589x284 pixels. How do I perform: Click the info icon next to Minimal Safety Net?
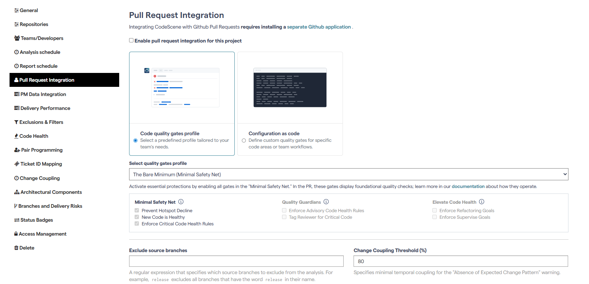[x=181, y=202]
